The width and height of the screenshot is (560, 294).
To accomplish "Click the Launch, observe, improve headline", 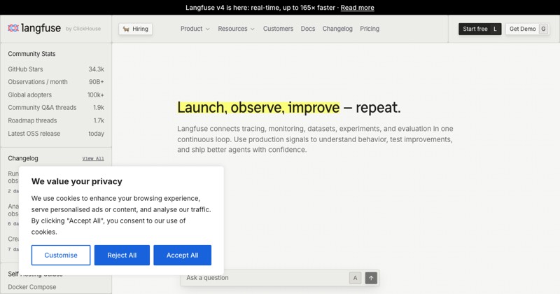I will (289, 108).
